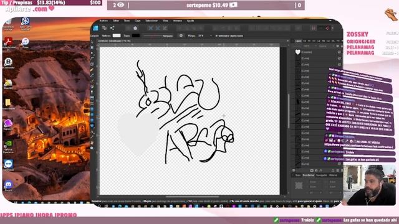Screen dimensions: 399x224
Task: Select the Heart shape tool
Action: click(92, 126)
